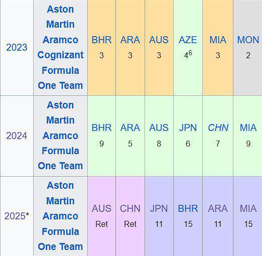This screenshot has height=256, width=262.
Task: Open the 2023 season link
Action: click(x=17, y=47)
